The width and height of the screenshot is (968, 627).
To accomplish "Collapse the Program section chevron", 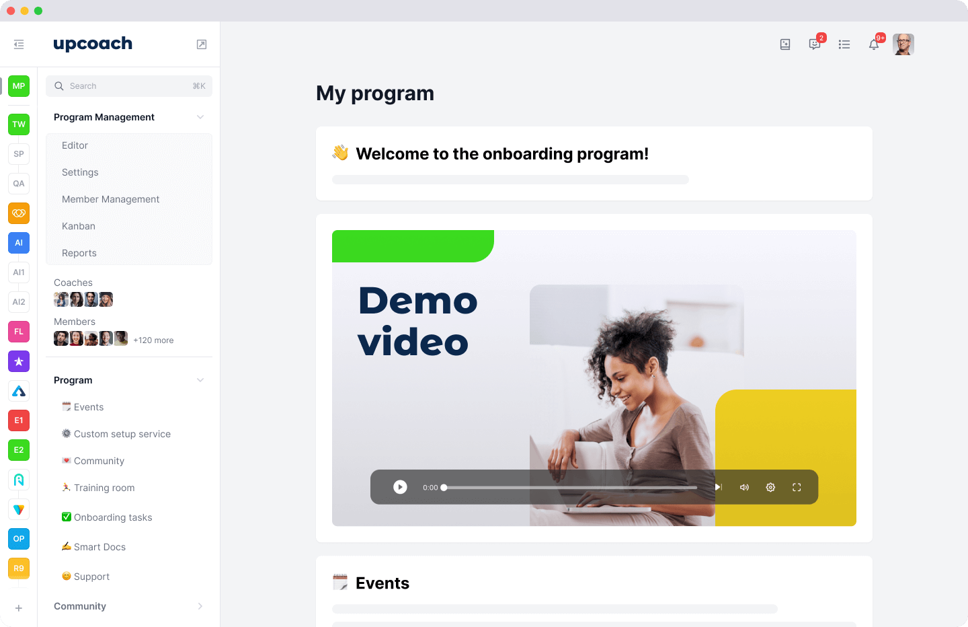I will [x=200, y=379].
